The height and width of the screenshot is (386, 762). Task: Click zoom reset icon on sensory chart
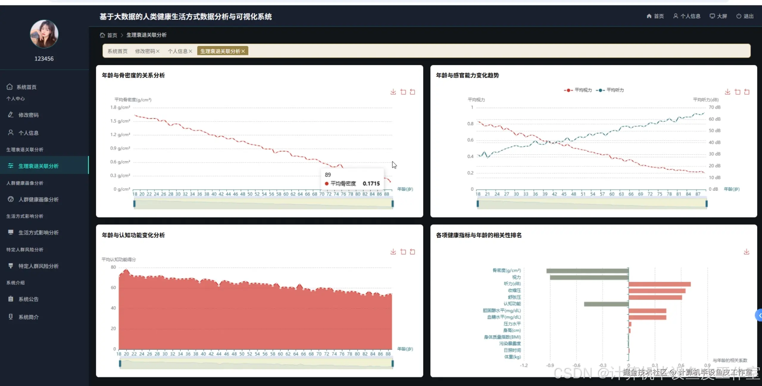[x=747, y=92]
